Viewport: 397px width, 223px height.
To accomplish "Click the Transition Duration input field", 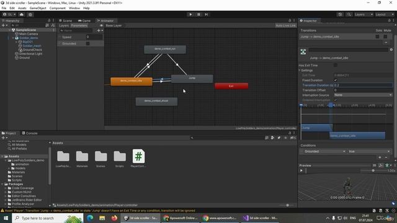I will click(363, 85).
